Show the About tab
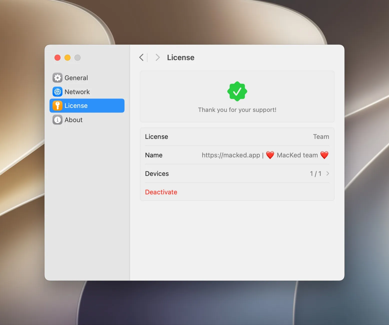The height and width of the screenshot is (325, 389). (x=87, y=120)
